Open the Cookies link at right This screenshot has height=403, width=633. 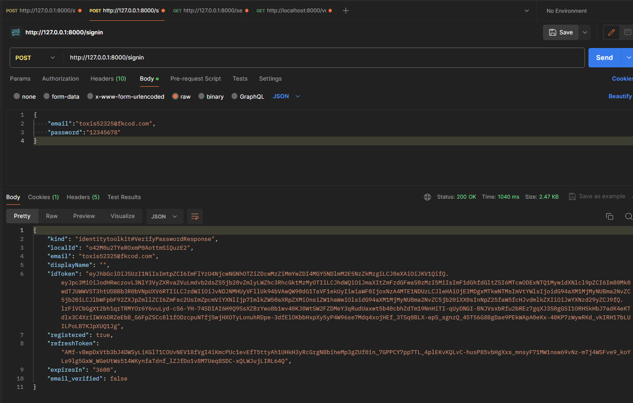[x=622, y=79]
